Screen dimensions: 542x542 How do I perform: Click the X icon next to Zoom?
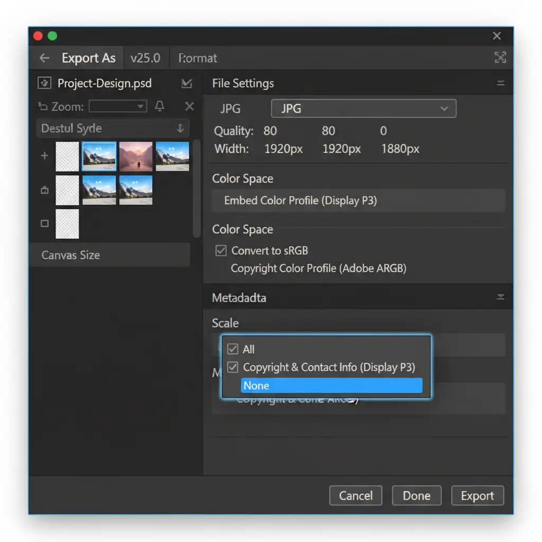click(x=189, y=106)
